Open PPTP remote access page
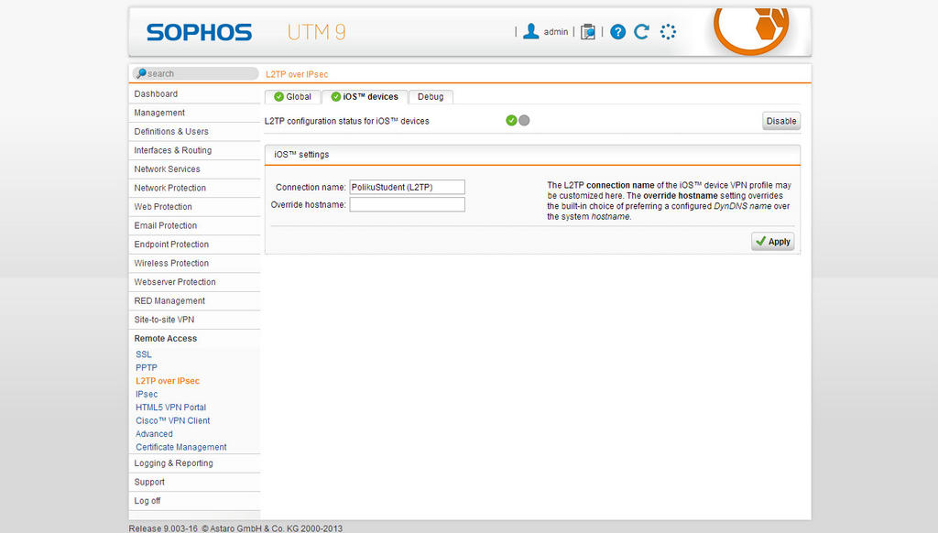This screenshot has height=533, width=938. coord(147,368)
